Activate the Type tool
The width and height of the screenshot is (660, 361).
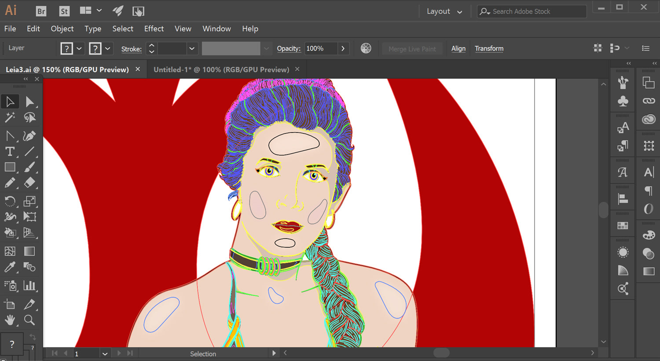[10, 151]
